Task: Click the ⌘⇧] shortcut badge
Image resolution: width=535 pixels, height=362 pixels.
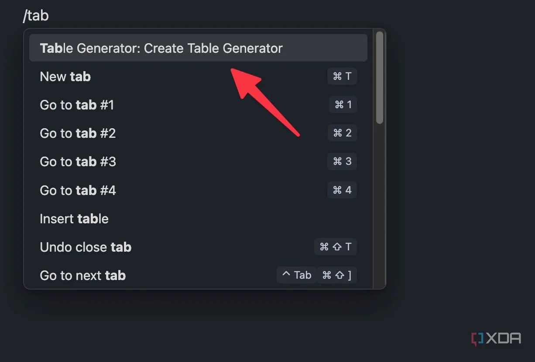Action: point(337,275)
